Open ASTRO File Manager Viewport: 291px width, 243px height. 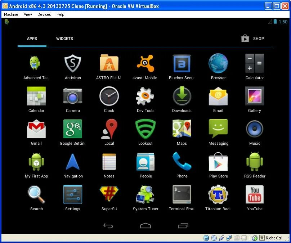click(109, 63)
